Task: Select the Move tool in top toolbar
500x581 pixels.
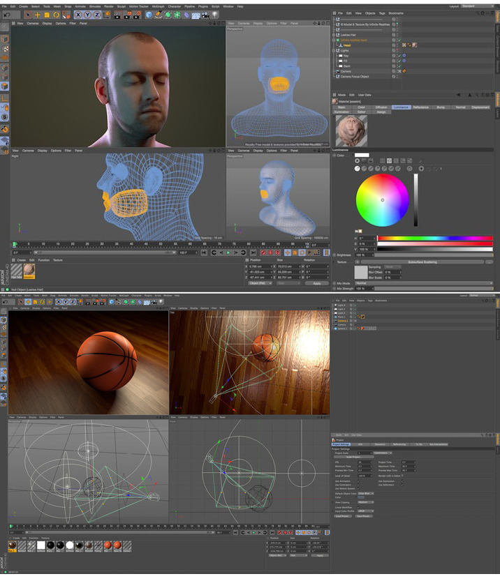Action: pyautogui.click(x=38, y=14)
